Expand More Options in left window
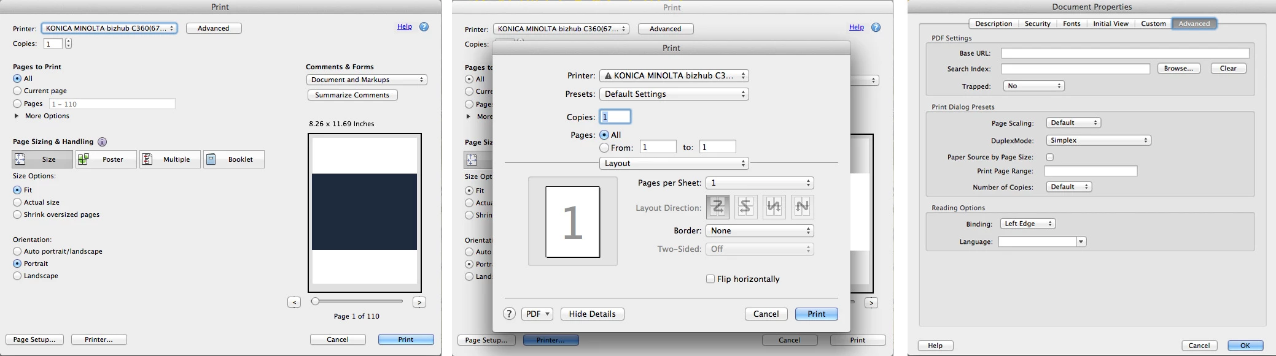The image size is (1276, 356). coord(17,116)
